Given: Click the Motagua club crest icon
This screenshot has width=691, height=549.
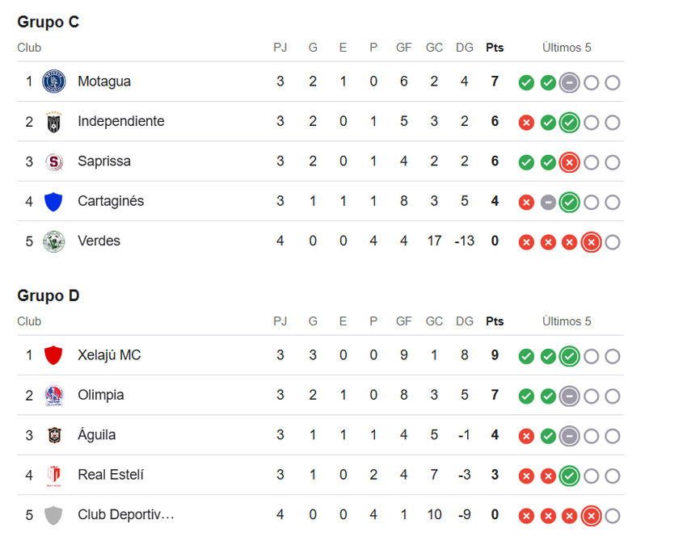Looking at the screenshot, I should pyautogui.click(x=53, y=82).
